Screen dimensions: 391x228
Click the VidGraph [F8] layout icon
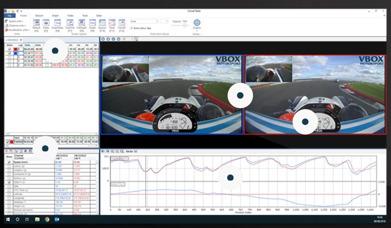[81, 23]
